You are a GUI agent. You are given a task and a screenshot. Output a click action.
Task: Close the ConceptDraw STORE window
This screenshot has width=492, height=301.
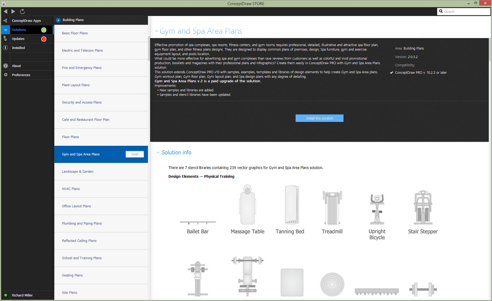[485, 3]
